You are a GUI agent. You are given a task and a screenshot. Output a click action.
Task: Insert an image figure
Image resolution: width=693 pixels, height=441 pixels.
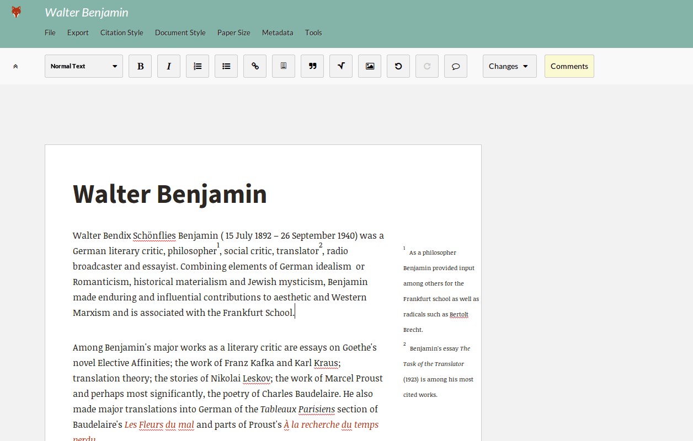coord(370,66)
